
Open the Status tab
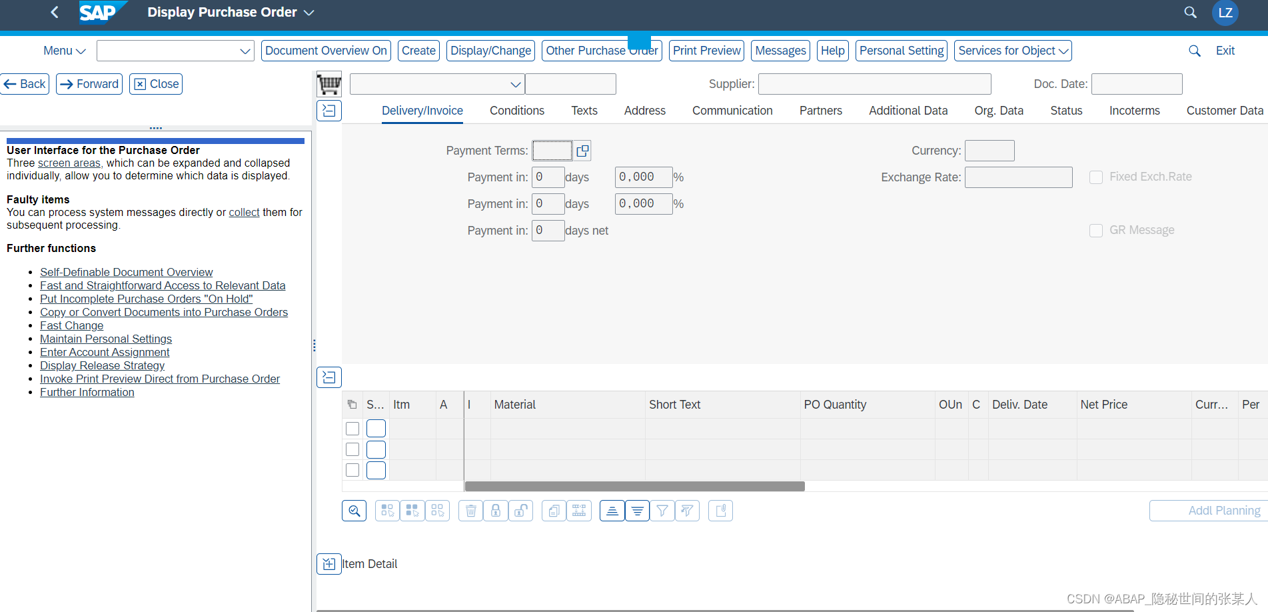[x=1066, y=111]
